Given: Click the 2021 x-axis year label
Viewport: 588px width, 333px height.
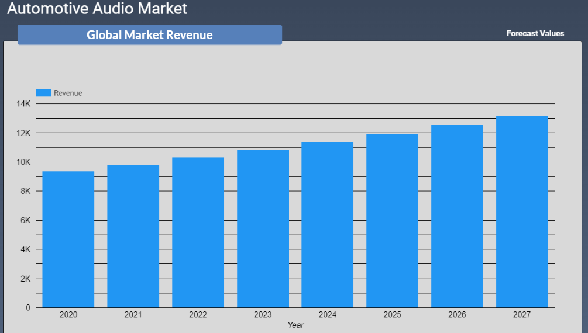Looking at the screenshot, I should coord(133,315).
